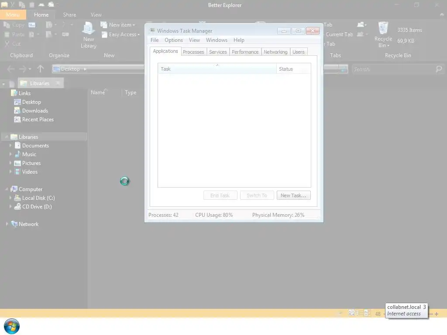The height and width of the screenshot is (335, 447).
Task: Sort applications by Task column header
Action: [x=217, y=69]
